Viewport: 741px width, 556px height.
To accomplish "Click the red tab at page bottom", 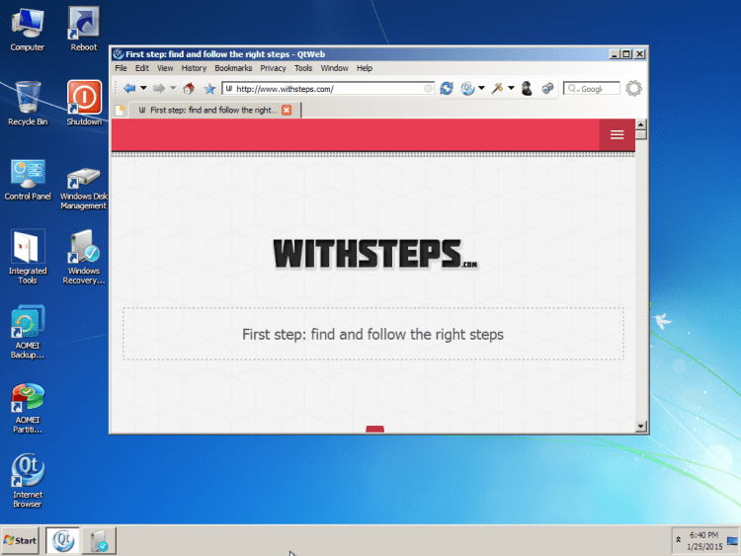I will point(374,429).
